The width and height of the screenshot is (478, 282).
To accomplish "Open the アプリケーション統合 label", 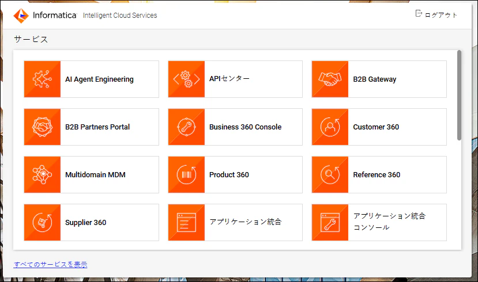I will coord(245,222).
